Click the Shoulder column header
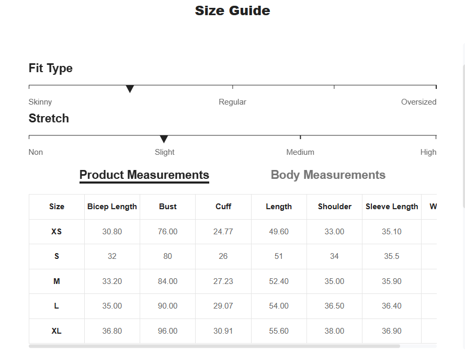 pos(335,207)
